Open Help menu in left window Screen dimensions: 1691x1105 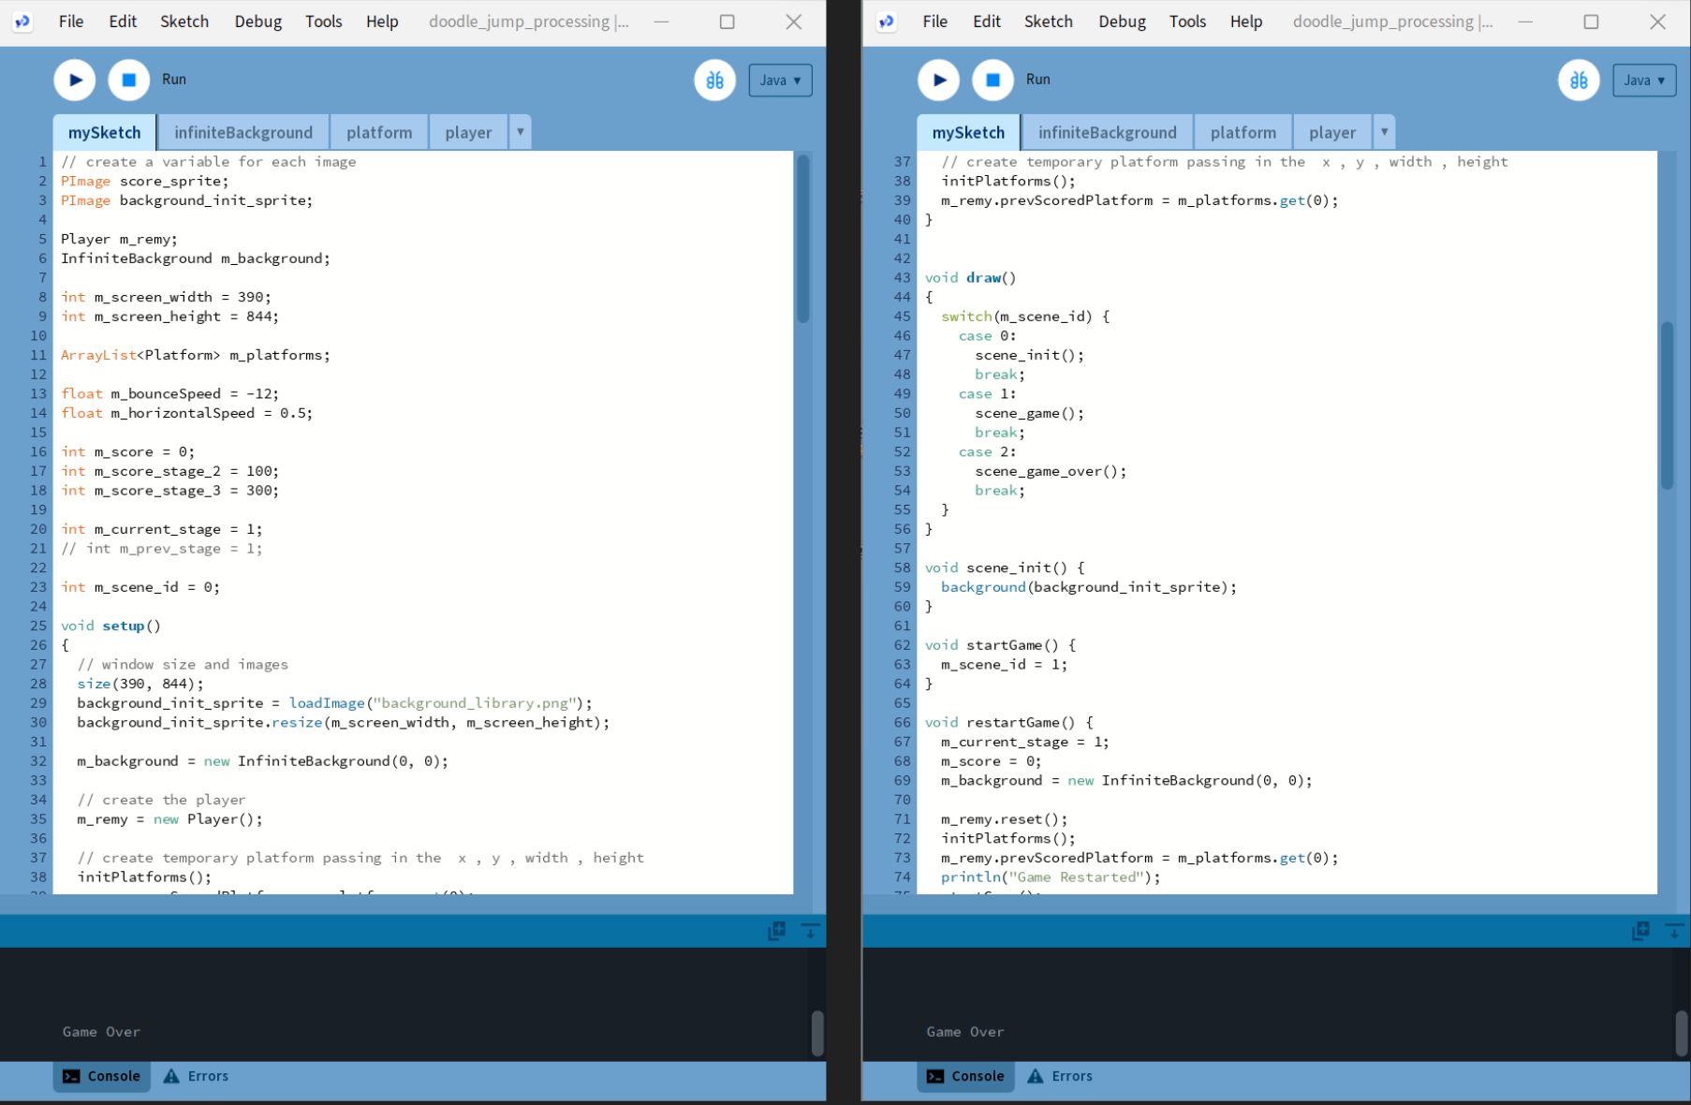382,22
